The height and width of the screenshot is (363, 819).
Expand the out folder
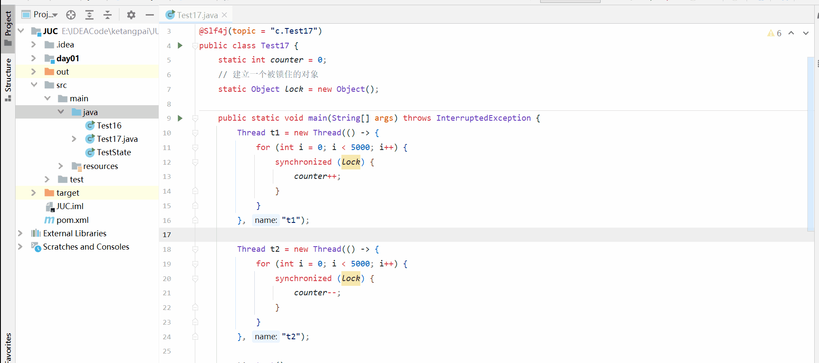(x=34, y=72)
